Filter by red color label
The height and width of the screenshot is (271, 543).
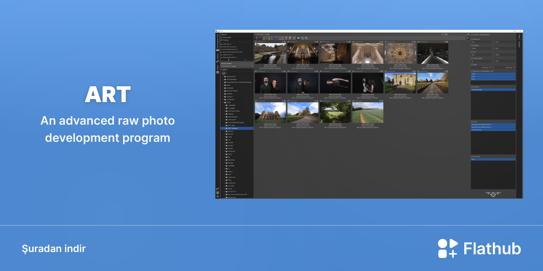coord(267,39)
